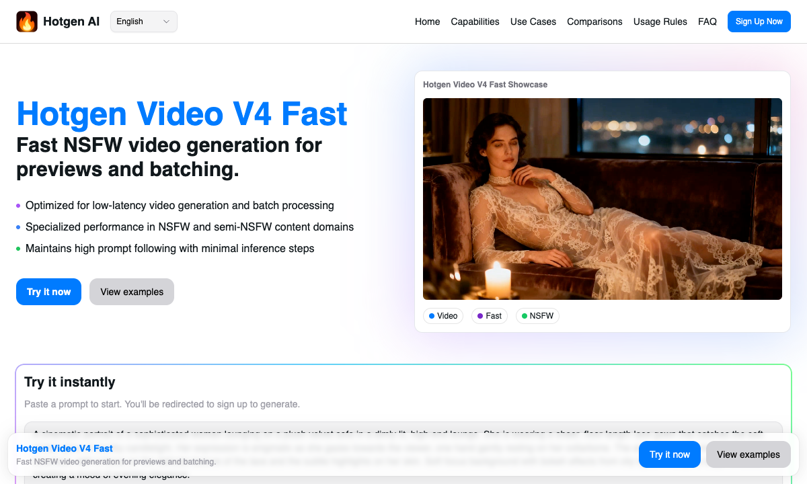Click the purple bullet beside batch processing feature
807x484 pixels.
[x=17, y=206]
